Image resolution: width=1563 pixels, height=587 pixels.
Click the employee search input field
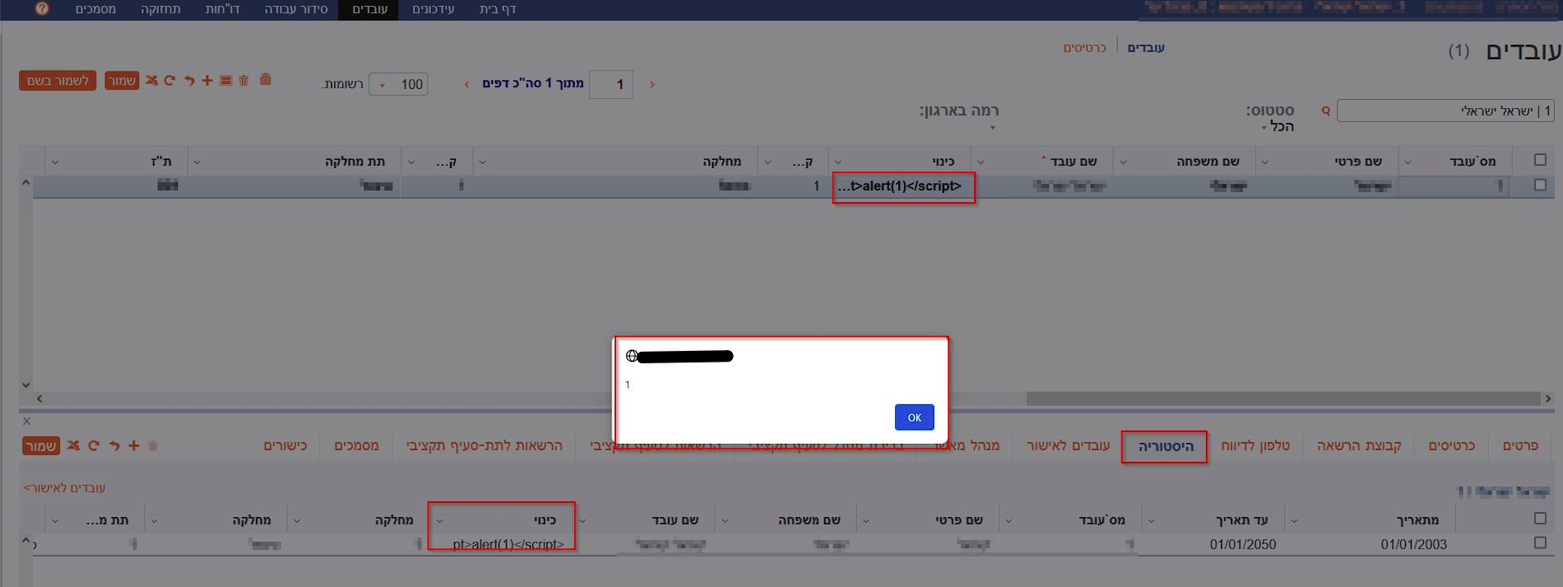[x=1445, y=111]
